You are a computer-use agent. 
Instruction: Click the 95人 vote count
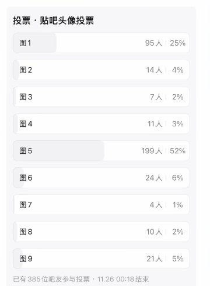pos(153,43)
